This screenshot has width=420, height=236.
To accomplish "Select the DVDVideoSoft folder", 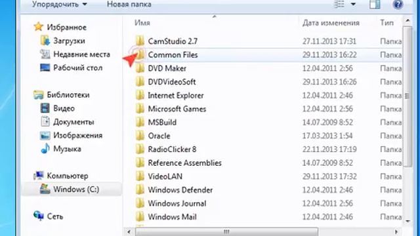I will tap(172, 82).
